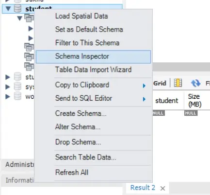Image resolution: width=210 pixels, height=195 pixels.
Task: Click the Result Grid label
Action: [160, 83]
